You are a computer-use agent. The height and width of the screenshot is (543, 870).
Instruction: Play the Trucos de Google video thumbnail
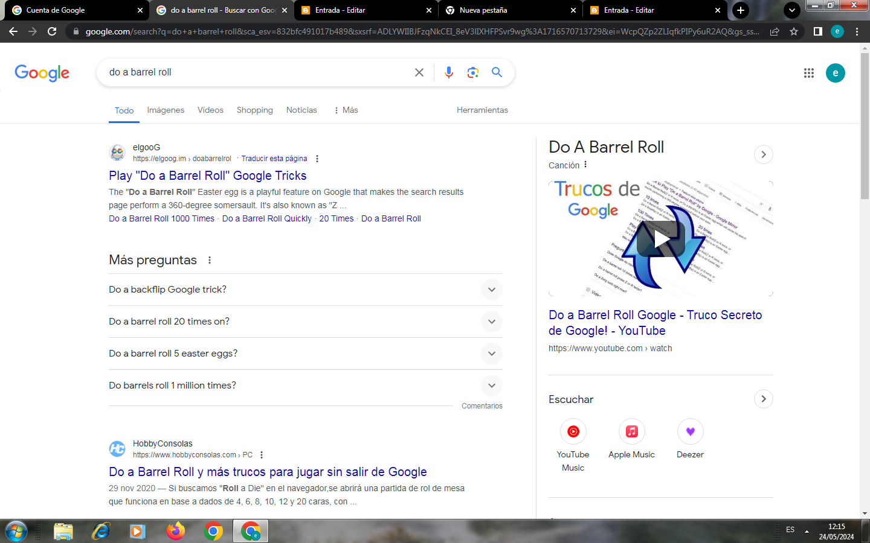pos(661,238)
